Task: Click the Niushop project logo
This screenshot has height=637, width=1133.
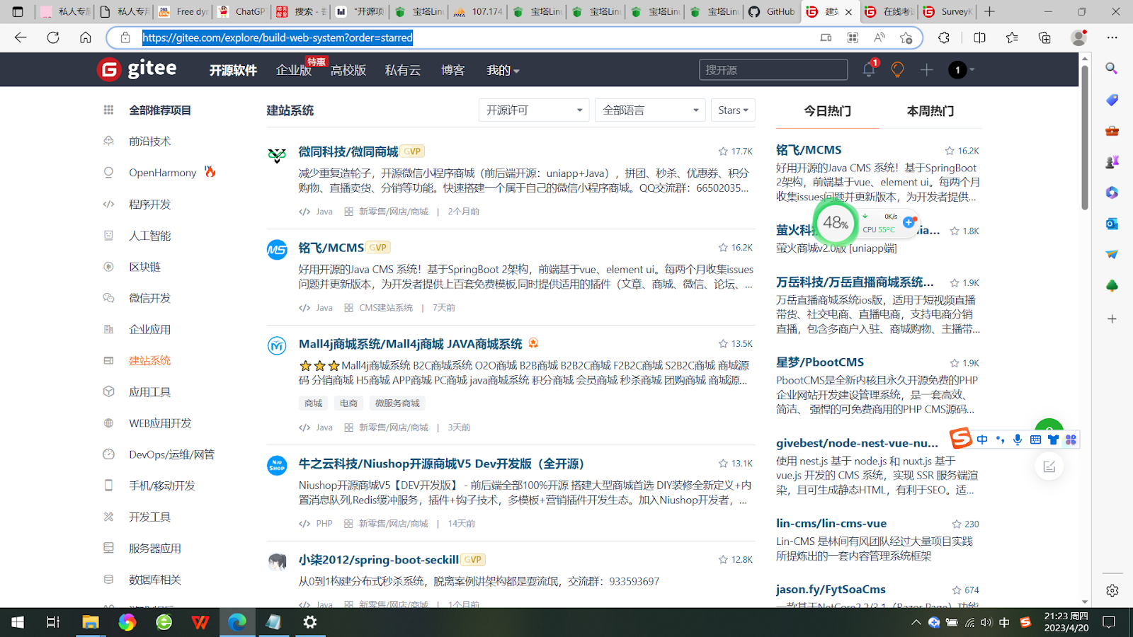Action: point(277,465)
